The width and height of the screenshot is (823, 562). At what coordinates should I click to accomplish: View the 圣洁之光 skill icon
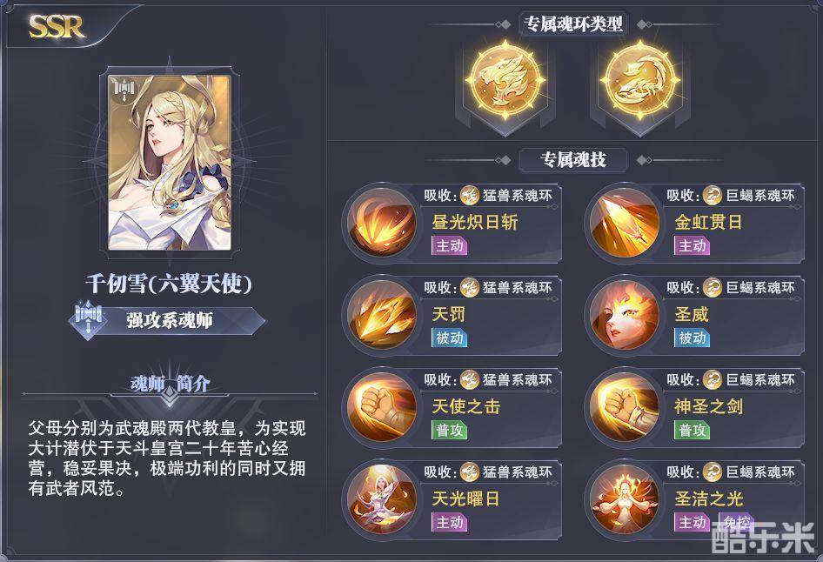point(624,499)
